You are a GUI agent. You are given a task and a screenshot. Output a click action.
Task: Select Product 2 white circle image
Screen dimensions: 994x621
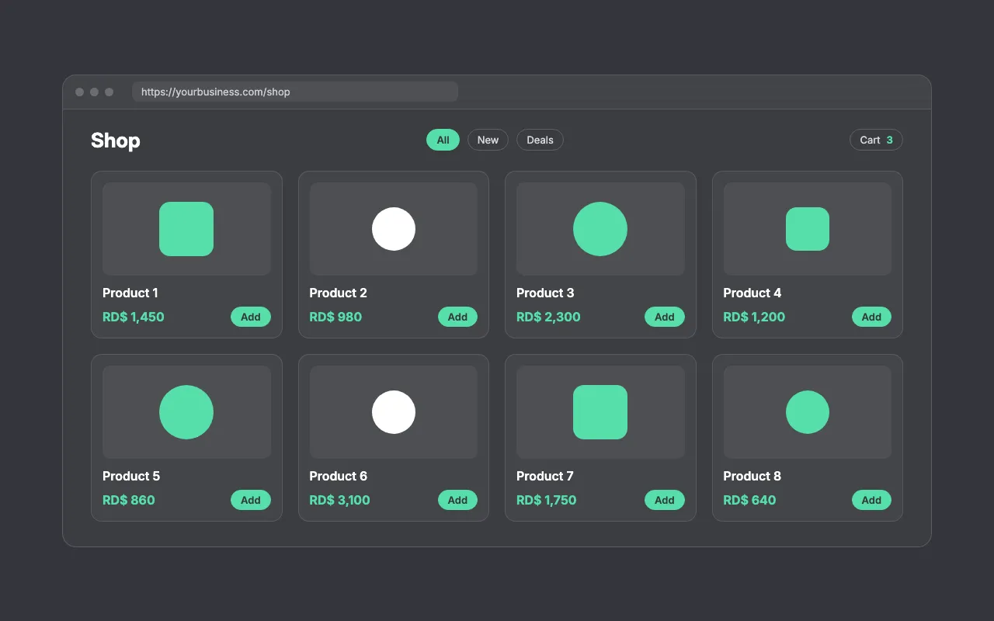click(394, 229)
